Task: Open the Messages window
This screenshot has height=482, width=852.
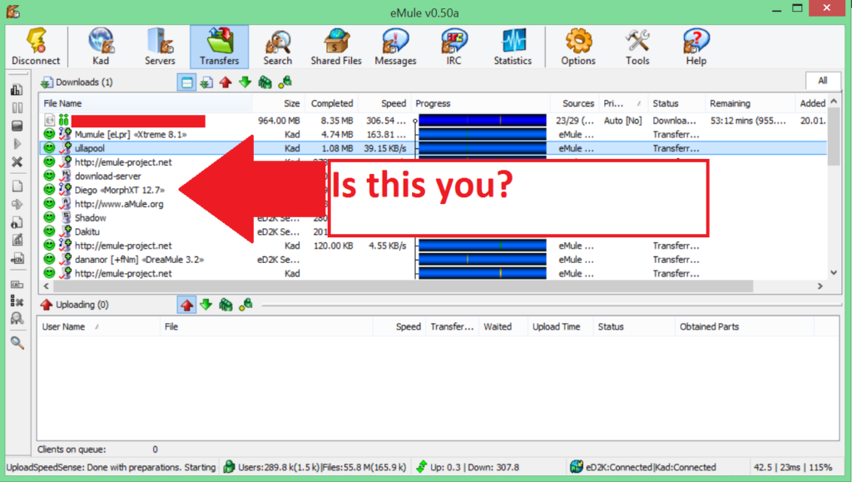Action: click(395, 47)
